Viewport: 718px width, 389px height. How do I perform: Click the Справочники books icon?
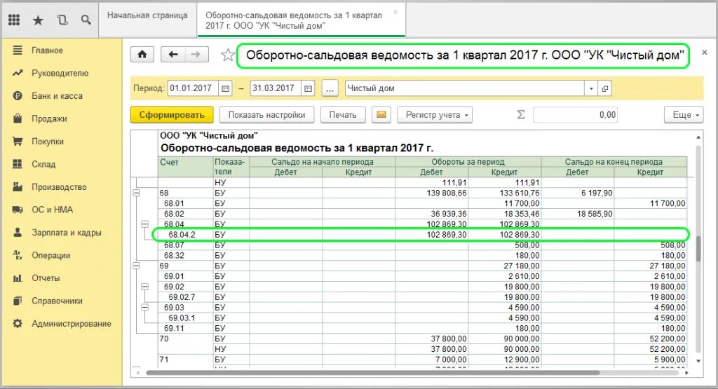[x=18, y=301]
